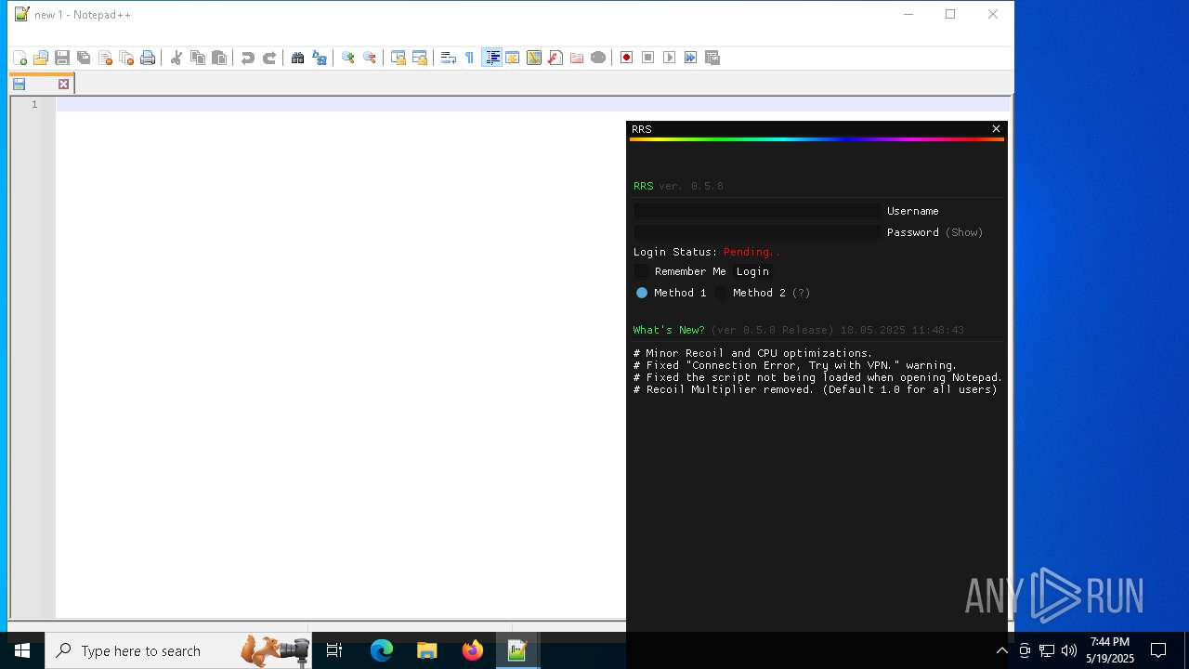This screenshot has height=669, width=1189.
Task: Enable the Remember Me checkbox
Action: (641, 271)
